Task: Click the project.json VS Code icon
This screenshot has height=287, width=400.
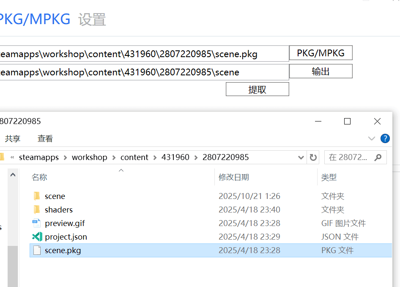Action: tap(37, 237)
